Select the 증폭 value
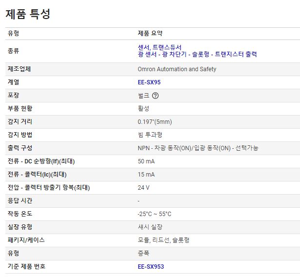 (144, 253)
